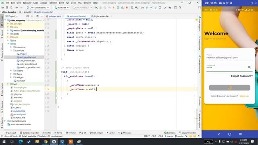258x145 pixels.
Task: Collapse the provider folder
Action: (x=11, y=50)
